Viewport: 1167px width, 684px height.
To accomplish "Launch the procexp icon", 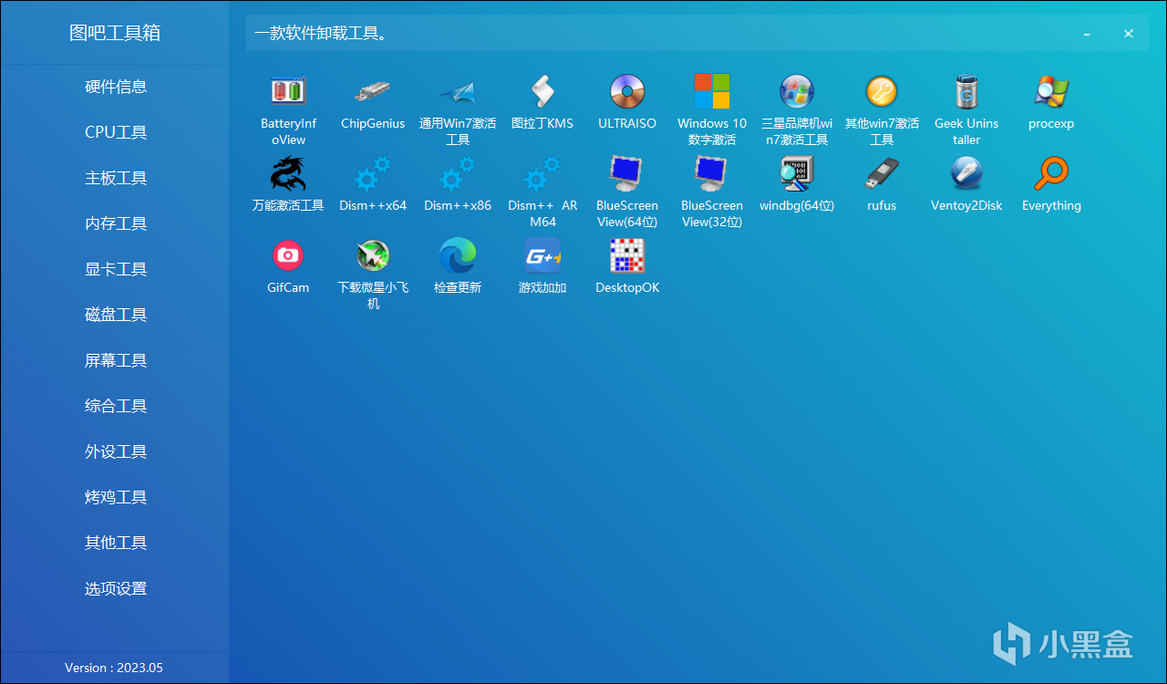I will click(1051, 91).
